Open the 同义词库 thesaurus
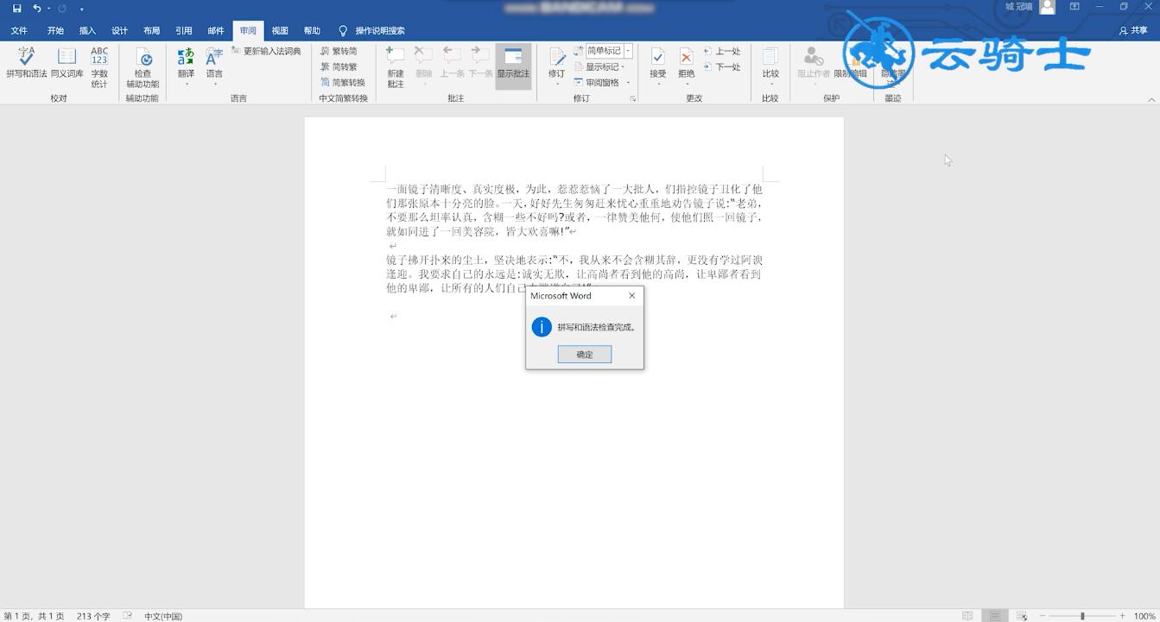The height and width of the screenshot is (622, 1160). tap(67, 62)
